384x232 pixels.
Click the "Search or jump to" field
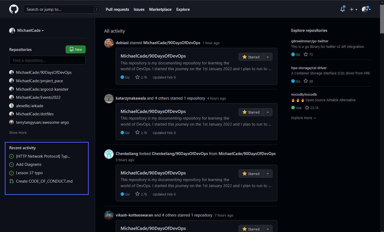point(62,9)
